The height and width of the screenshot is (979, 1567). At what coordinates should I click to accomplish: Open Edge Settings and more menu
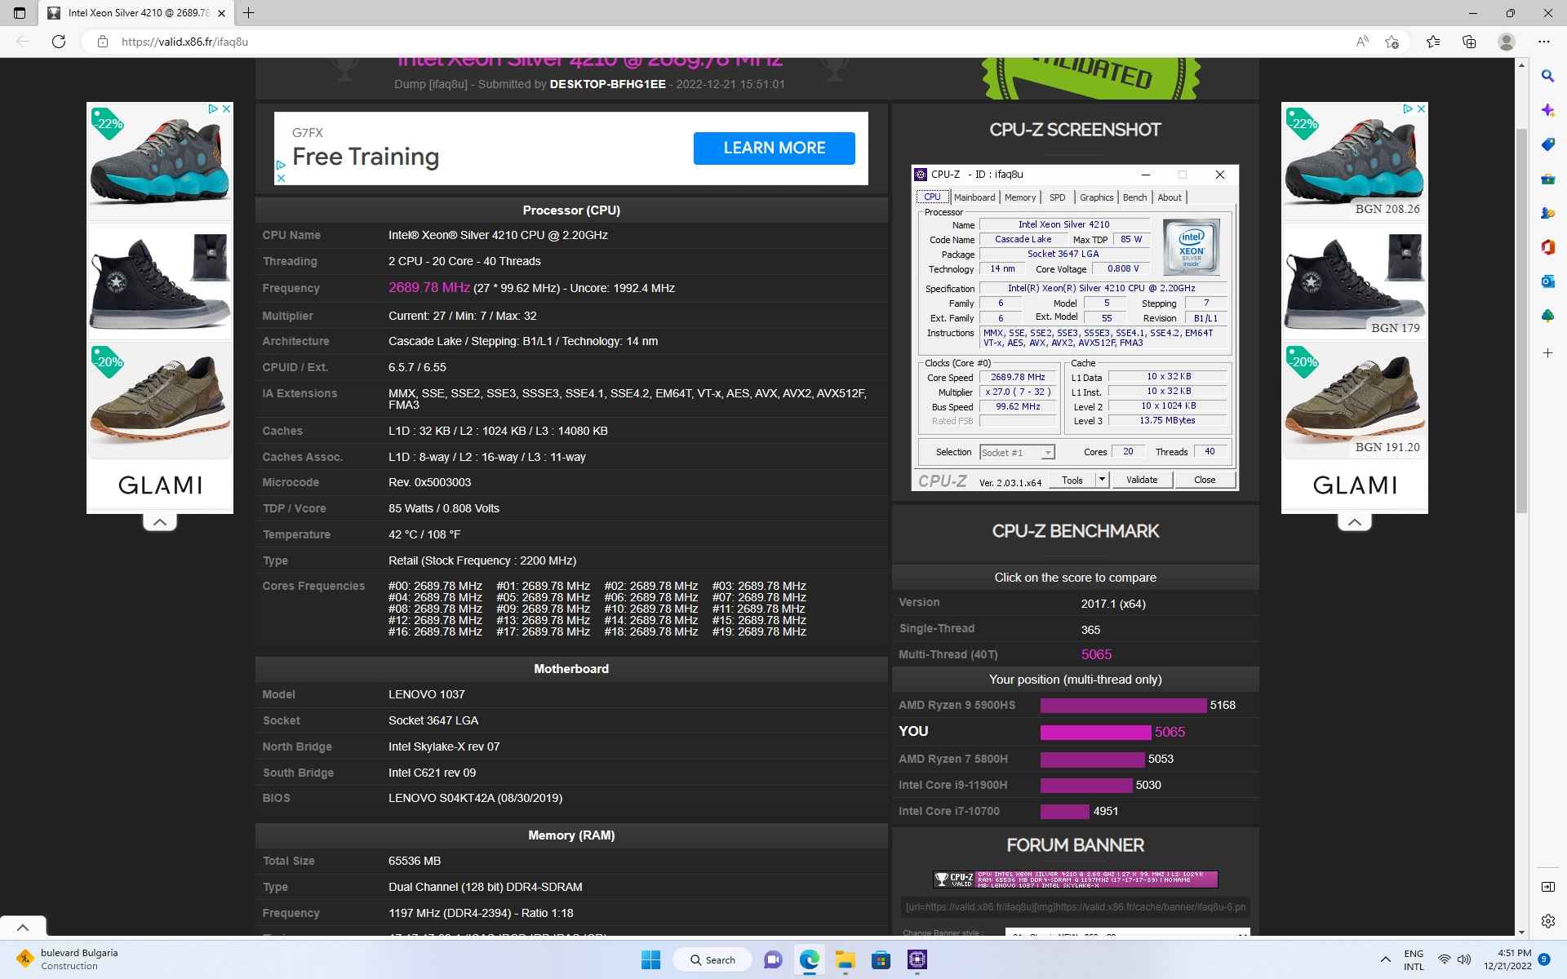(1543, 42)
